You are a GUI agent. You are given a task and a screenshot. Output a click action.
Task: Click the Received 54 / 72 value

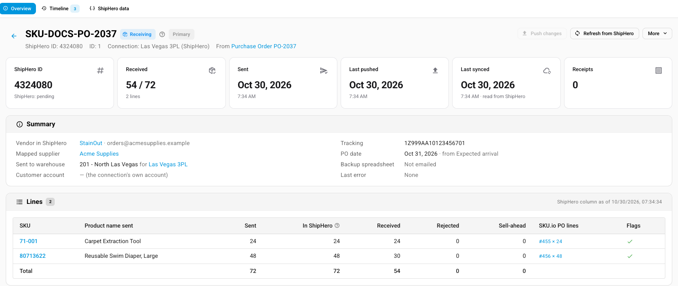click(x=141, y=85)
